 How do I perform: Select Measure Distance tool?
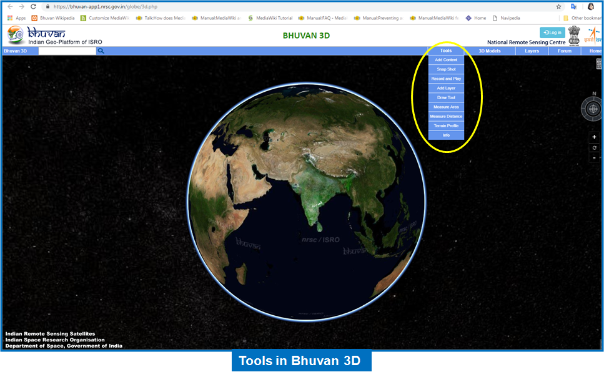pos(446,116)
